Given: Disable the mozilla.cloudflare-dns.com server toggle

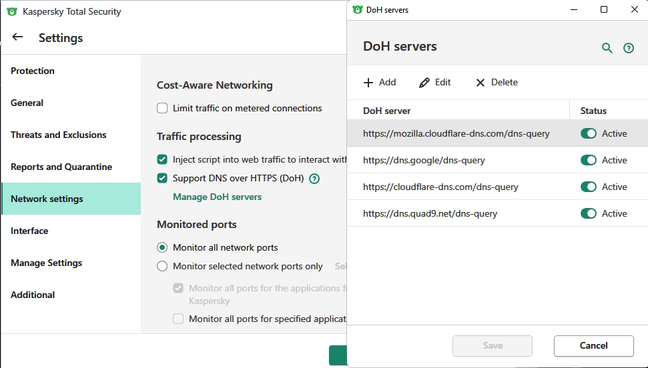Looking at the screenshot, I should (588, 133).
